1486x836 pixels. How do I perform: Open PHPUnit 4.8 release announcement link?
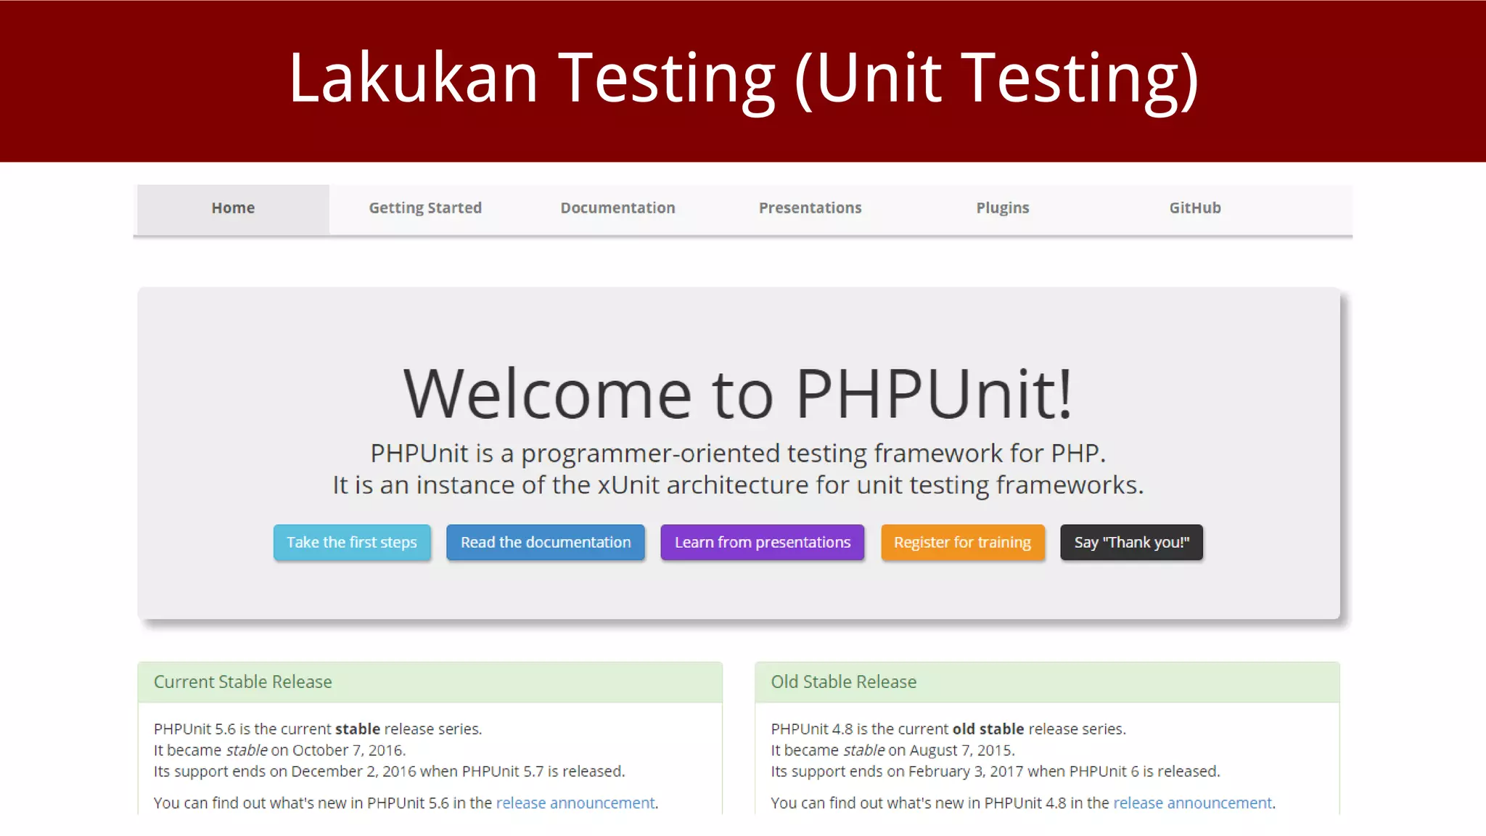click(x=1192, y=803)
